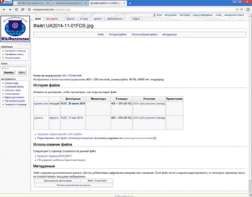Open Свежие правки in the sidebar

[x=13, y=58]
